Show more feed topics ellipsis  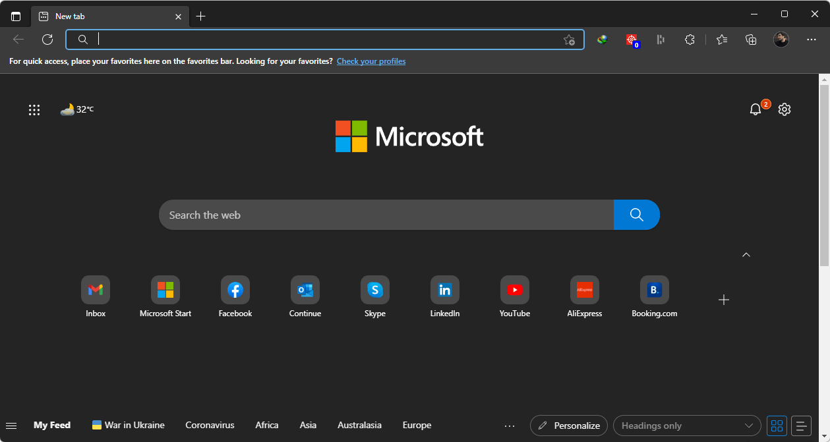pyautogui.click(x=509, y=426)
